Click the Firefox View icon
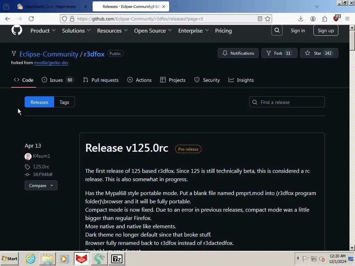The height and width of the screenshot is (266, 355). (x=6, y=7)
